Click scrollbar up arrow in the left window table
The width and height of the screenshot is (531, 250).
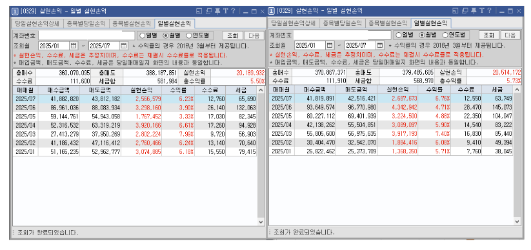[261, 90]
